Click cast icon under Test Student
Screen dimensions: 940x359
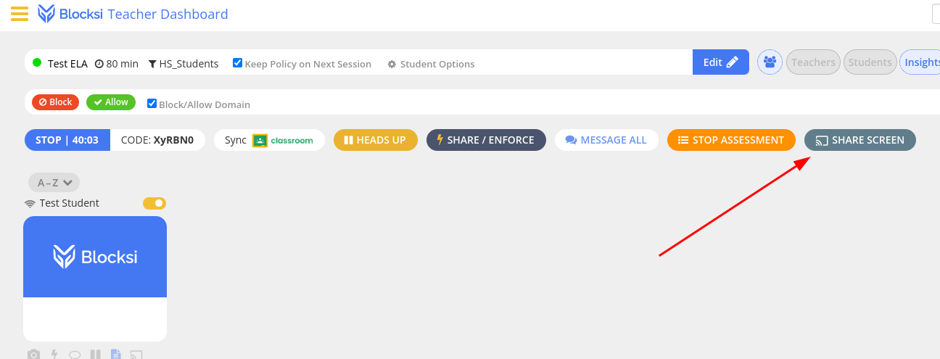point(136,355)
